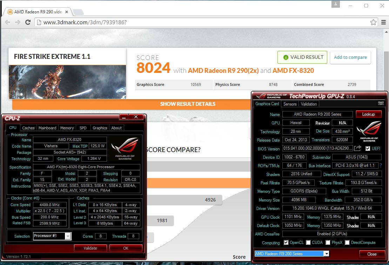389x265 pixels.
Task: Click the VALID RESULT badge
Action: pos(302,57)
